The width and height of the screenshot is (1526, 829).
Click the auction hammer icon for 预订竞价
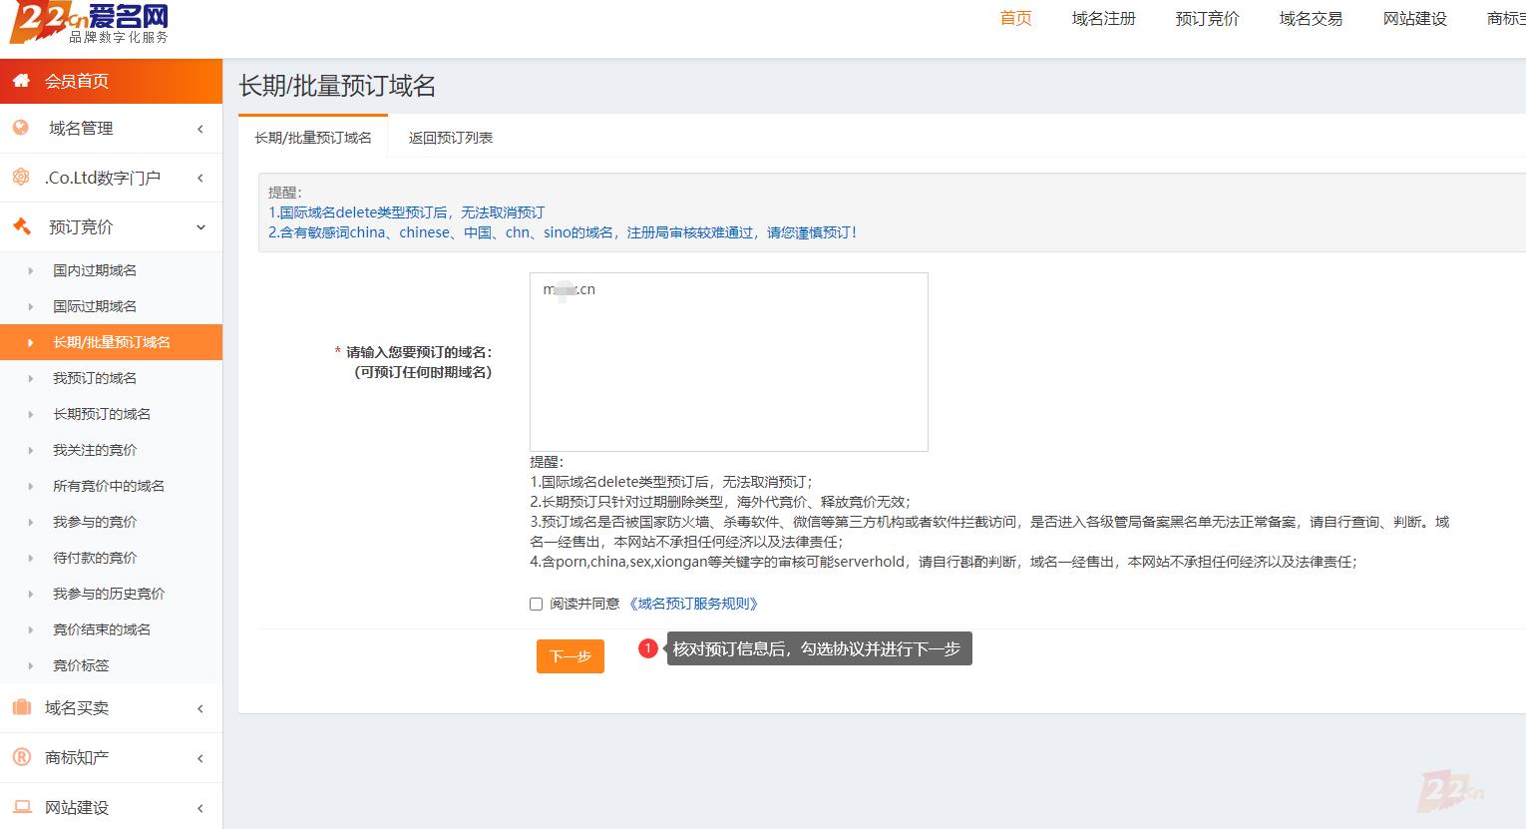click(x=21, y=226)
